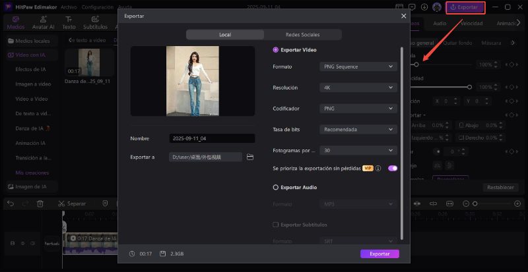Click the timeline link clips icon
Image resolution: width=528 pixels, height=272 pixels.
tap(434, 204)
